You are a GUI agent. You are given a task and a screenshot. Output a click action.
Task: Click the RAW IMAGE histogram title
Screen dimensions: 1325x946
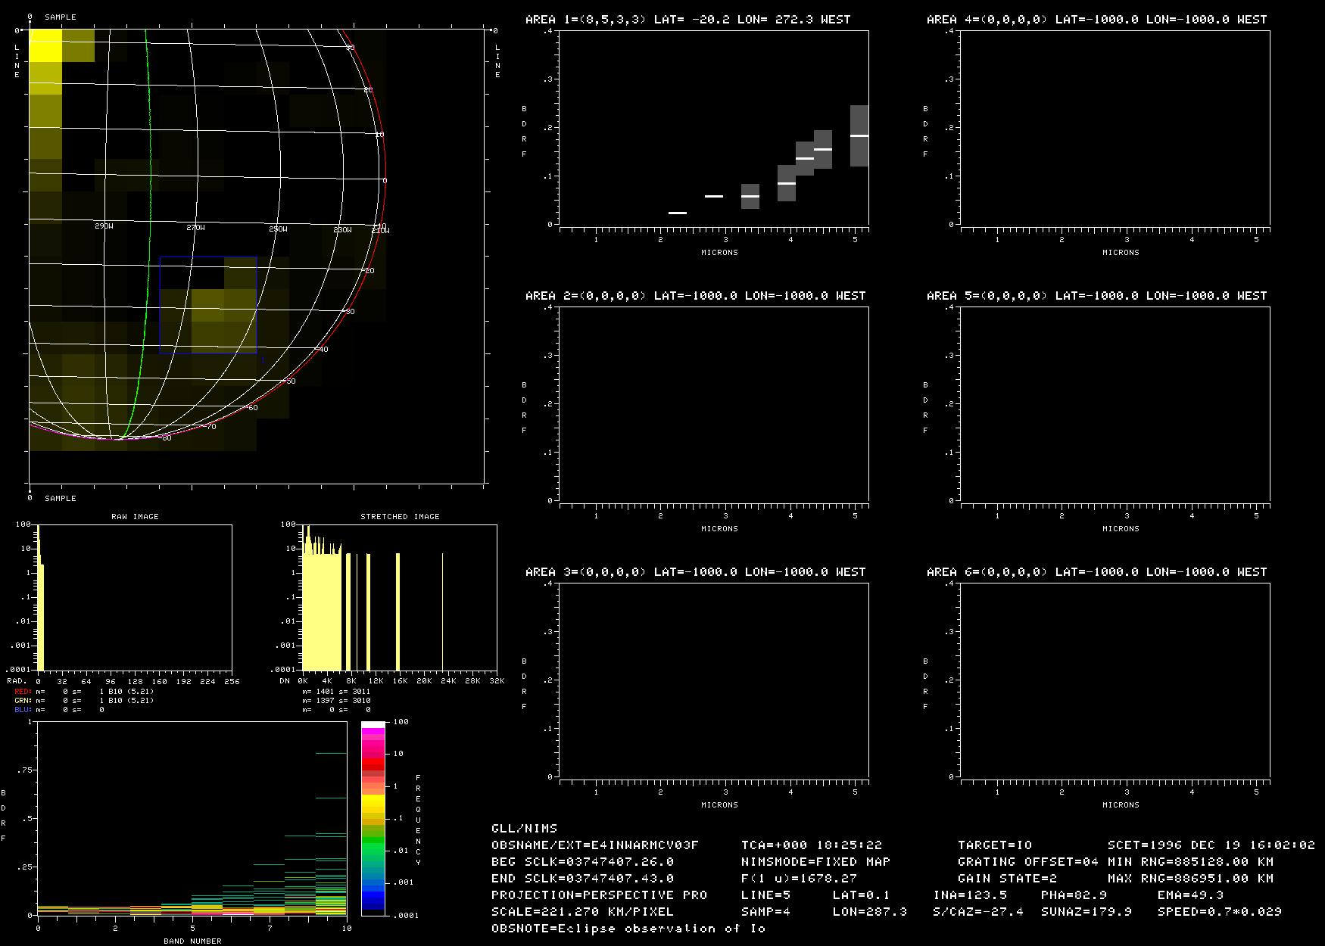click(135, 517)
